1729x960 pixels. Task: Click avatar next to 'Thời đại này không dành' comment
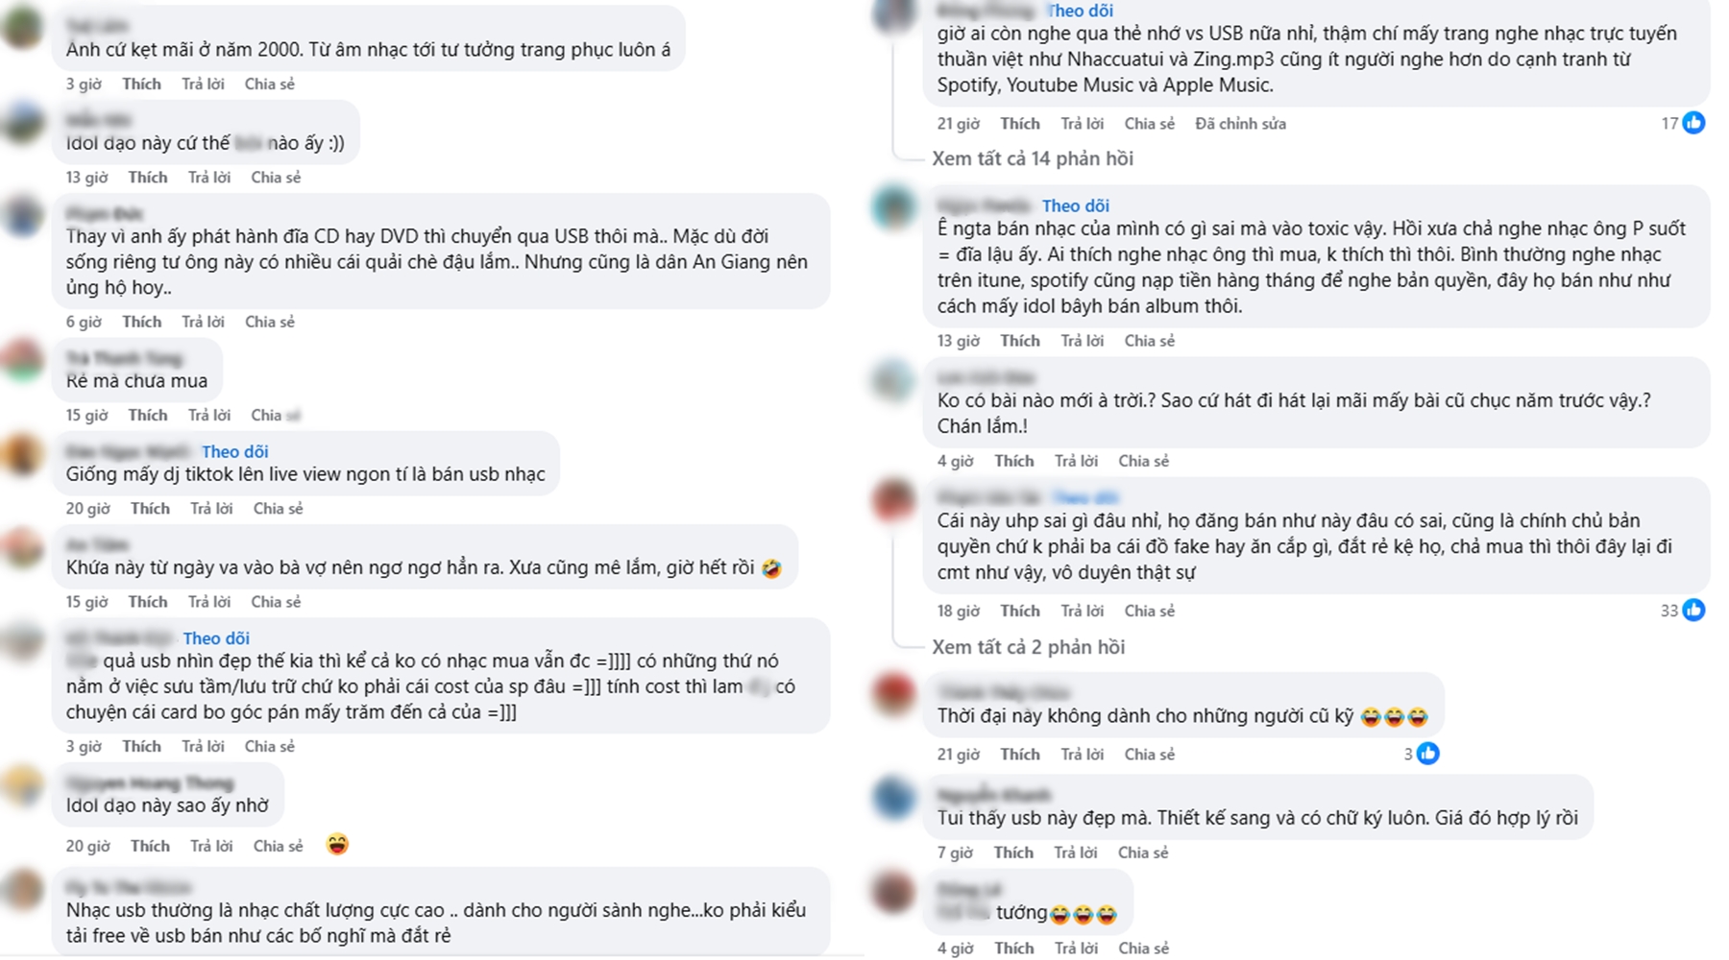click(893, 695)
